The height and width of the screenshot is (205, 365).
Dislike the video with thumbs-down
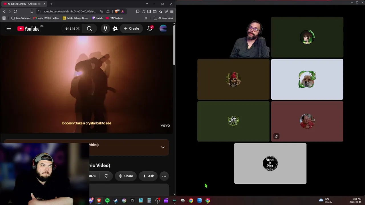click(106, 176)
